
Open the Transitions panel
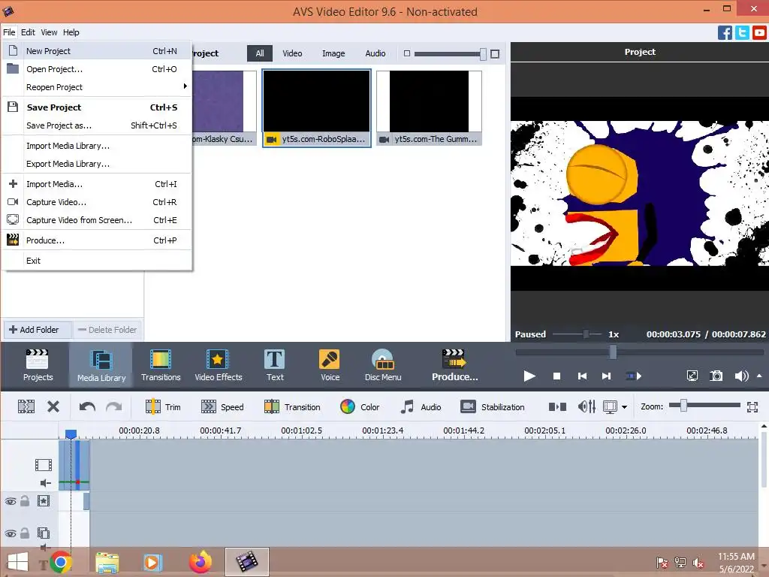[161, 365]
